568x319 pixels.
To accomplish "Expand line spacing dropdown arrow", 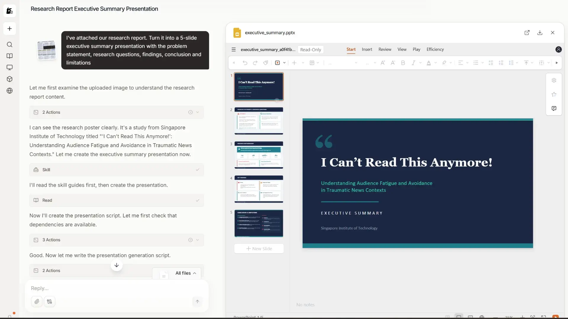I will tap(517, 63).
